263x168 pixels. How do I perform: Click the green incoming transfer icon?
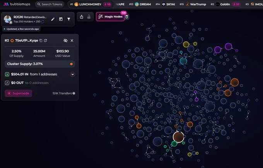[x=7, y=74]
